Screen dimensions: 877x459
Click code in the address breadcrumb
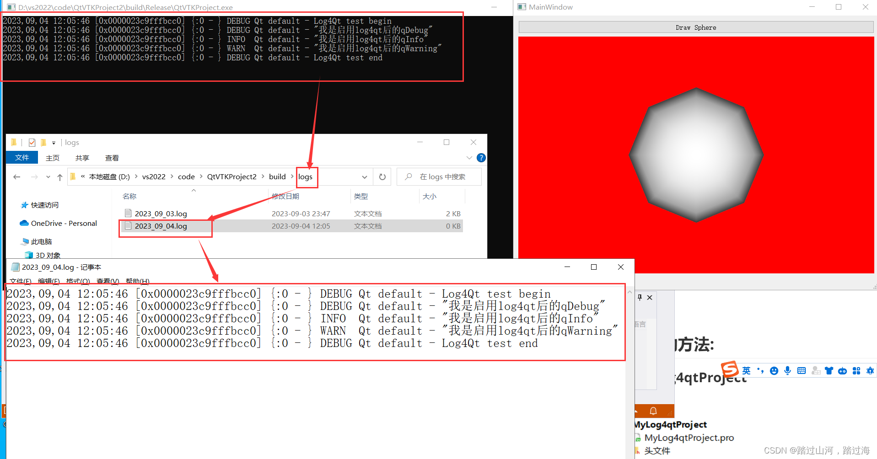pos(186,177)
